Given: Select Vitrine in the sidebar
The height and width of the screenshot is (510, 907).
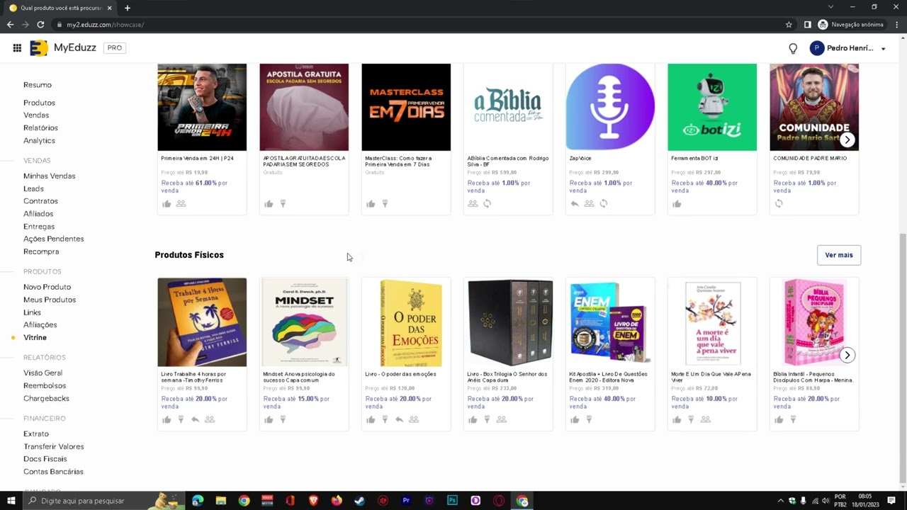Looking at the screenshot, I should (35, 338).
